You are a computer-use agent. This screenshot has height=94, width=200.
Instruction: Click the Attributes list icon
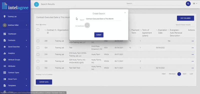coord(5,66)
